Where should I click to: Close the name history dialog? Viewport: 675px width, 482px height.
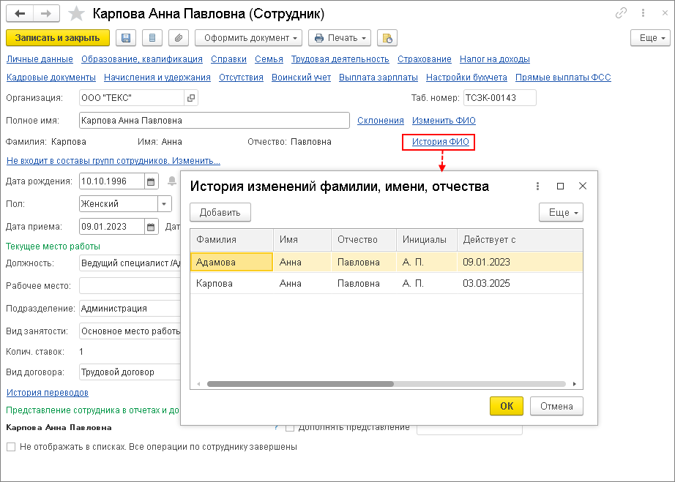coord(583,186)
